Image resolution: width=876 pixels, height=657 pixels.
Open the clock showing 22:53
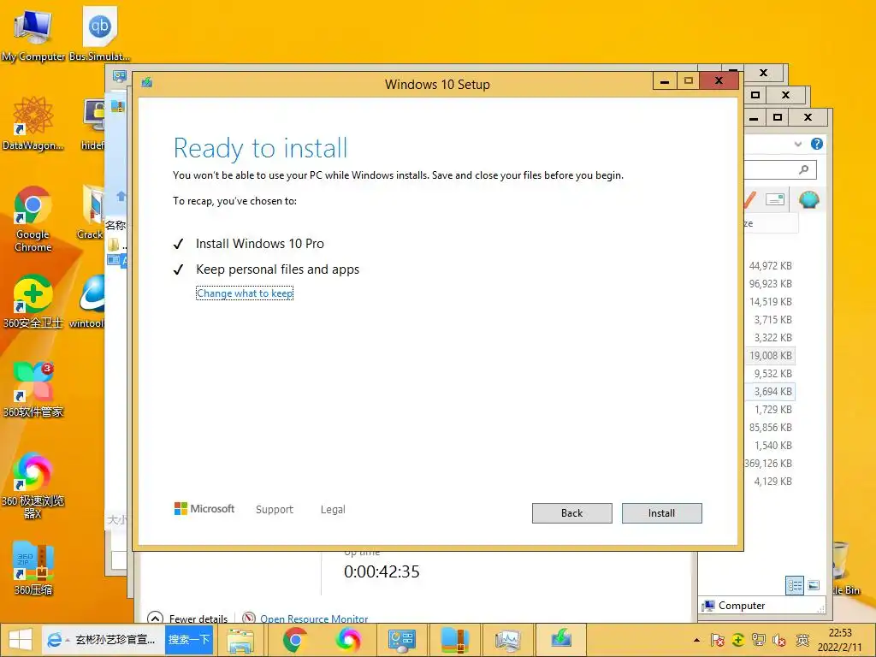840,640
